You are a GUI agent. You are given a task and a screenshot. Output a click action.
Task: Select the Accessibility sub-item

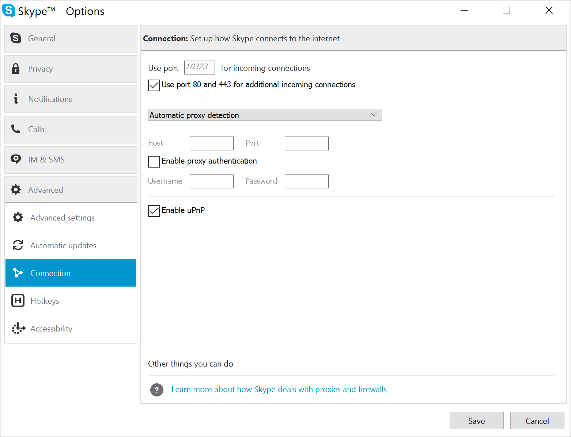(71, 329)
